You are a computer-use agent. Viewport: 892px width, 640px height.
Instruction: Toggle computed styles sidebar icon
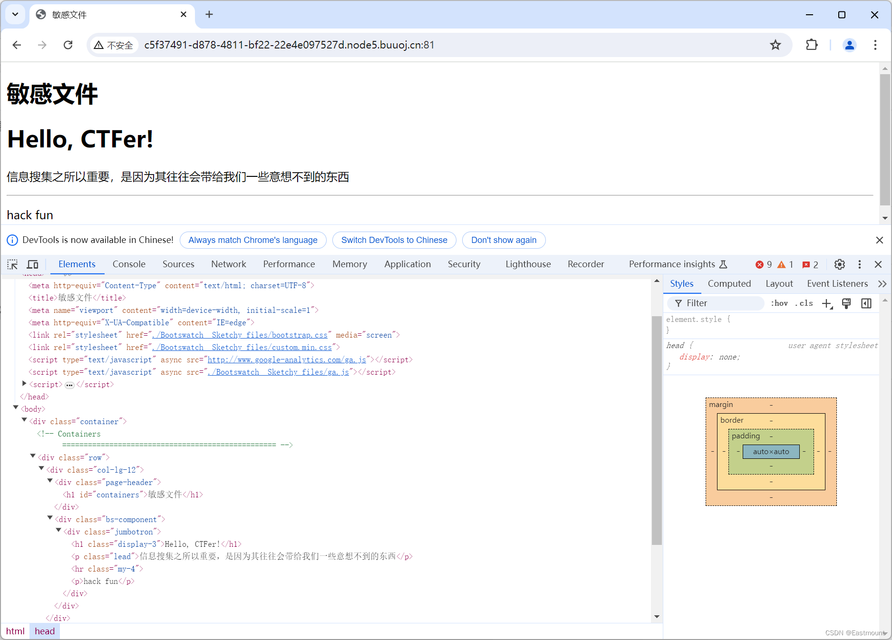pos(866,303)
